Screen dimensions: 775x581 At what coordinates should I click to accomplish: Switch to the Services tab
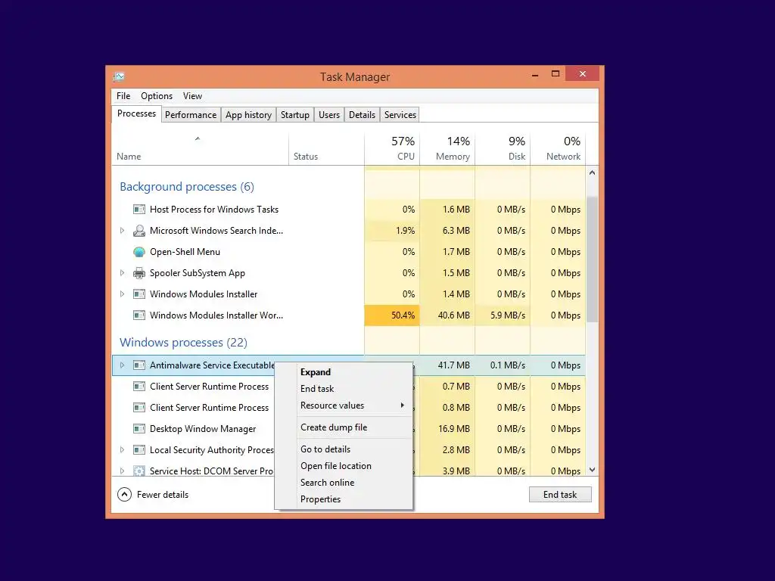coord(400,115)
